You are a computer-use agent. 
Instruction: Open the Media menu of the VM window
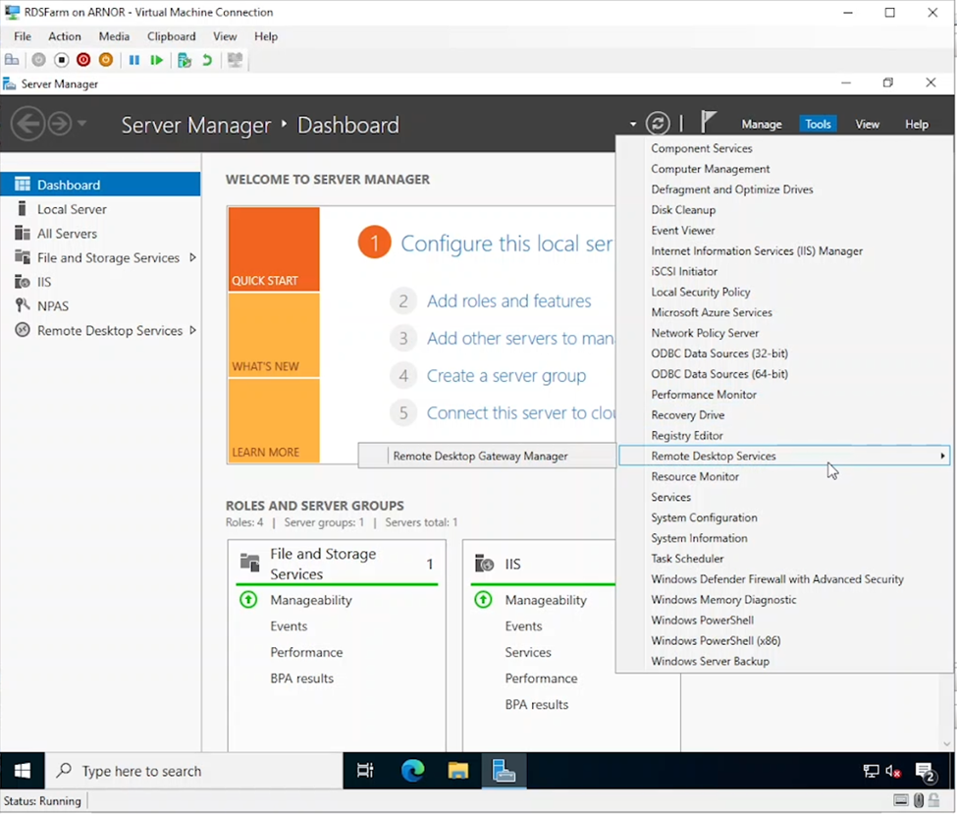[x=114, y=36]
